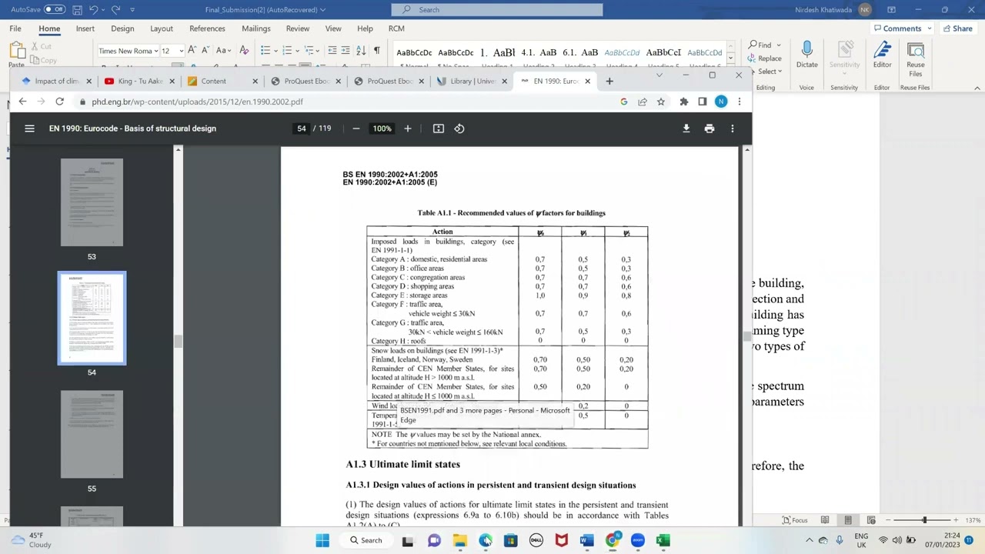The height and width of the screenshot is (554, 985).
Task: Close the Content Chrome tab
Action: pyautogui.click(x=255, y=81)
